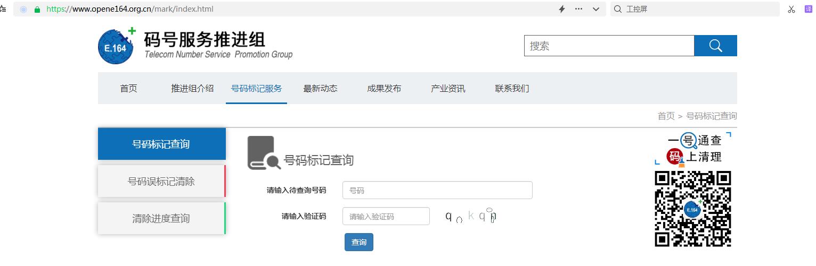
Task: Expand the address bar dropdown chevron
Action: click(x=596, y=10)
